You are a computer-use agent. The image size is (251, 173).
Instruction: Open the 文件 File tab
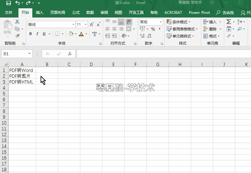point(9,13)
